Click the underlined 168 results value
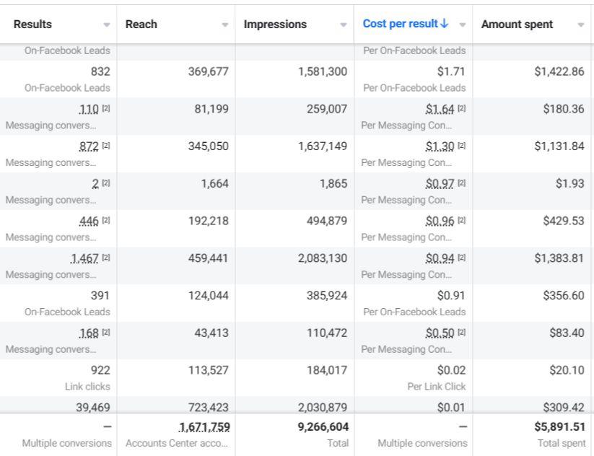This screenshot has height=456, width=594. (89, 334)
